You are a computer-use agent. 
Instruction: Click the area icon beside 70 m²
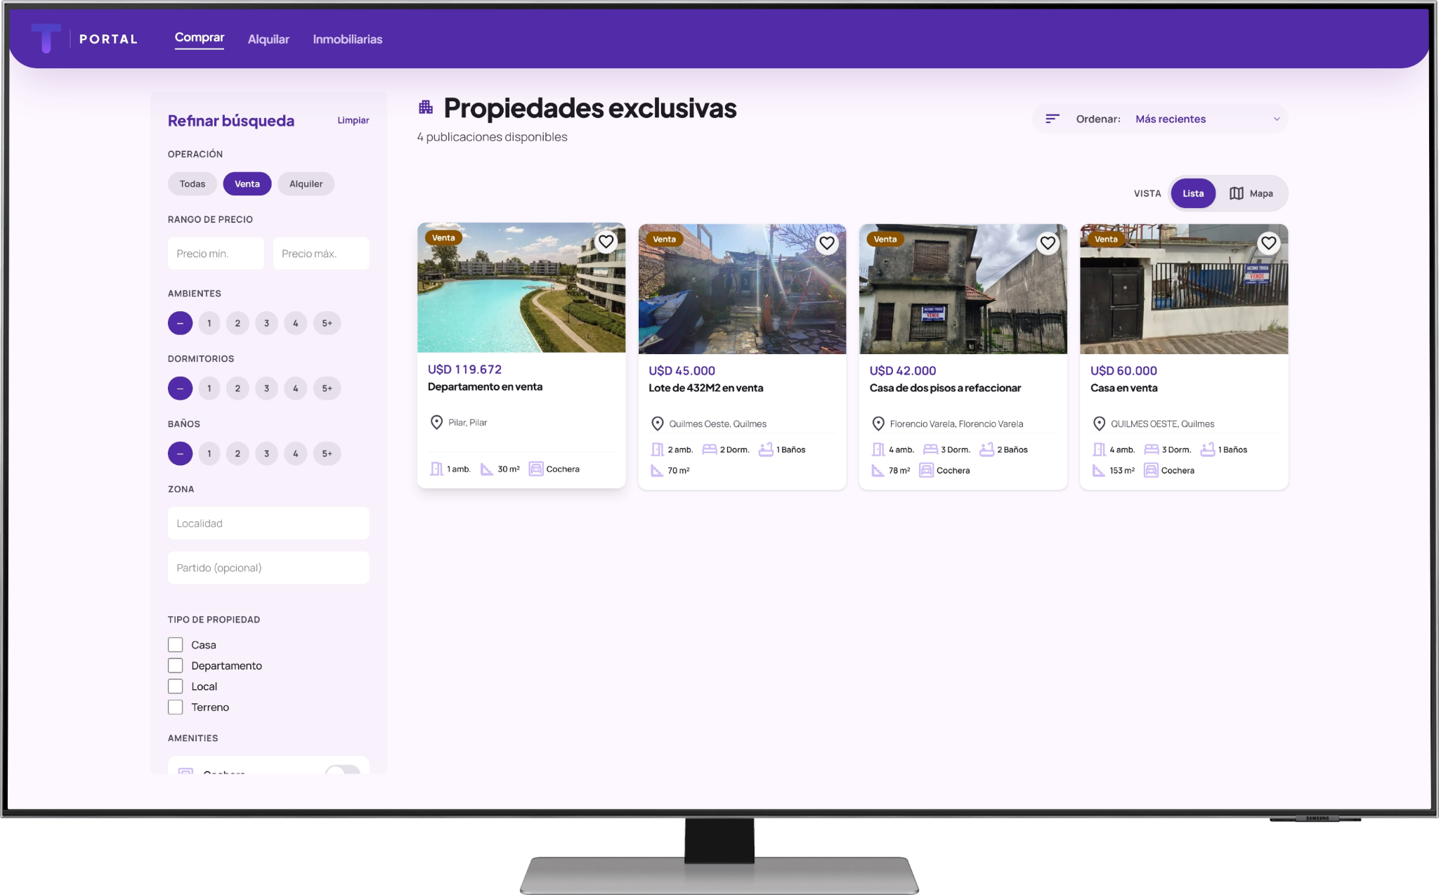click(657, 471)
